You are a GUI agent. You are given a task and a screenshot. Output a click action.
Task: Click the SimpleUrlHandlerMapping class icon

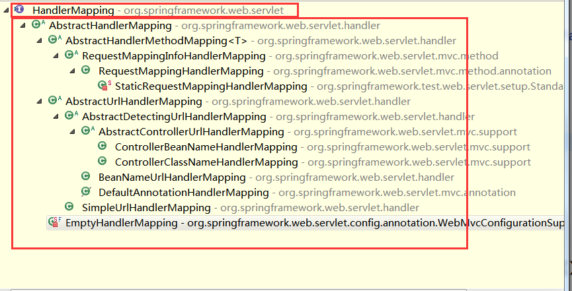(x=69, y=207)
